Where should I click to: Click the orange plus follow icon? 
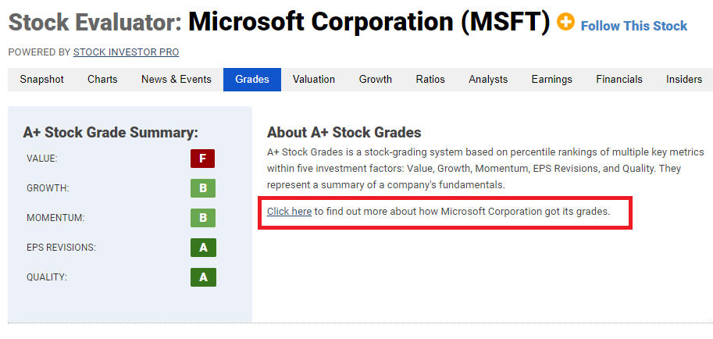coord(565,21)
